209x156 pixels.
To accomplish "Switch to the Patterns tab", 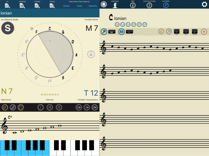I will click(x=166, y=5).
